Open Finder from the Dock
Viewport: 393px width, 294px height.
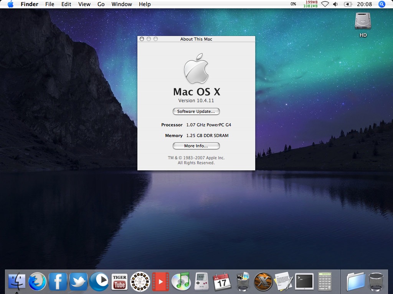(17, 282)
